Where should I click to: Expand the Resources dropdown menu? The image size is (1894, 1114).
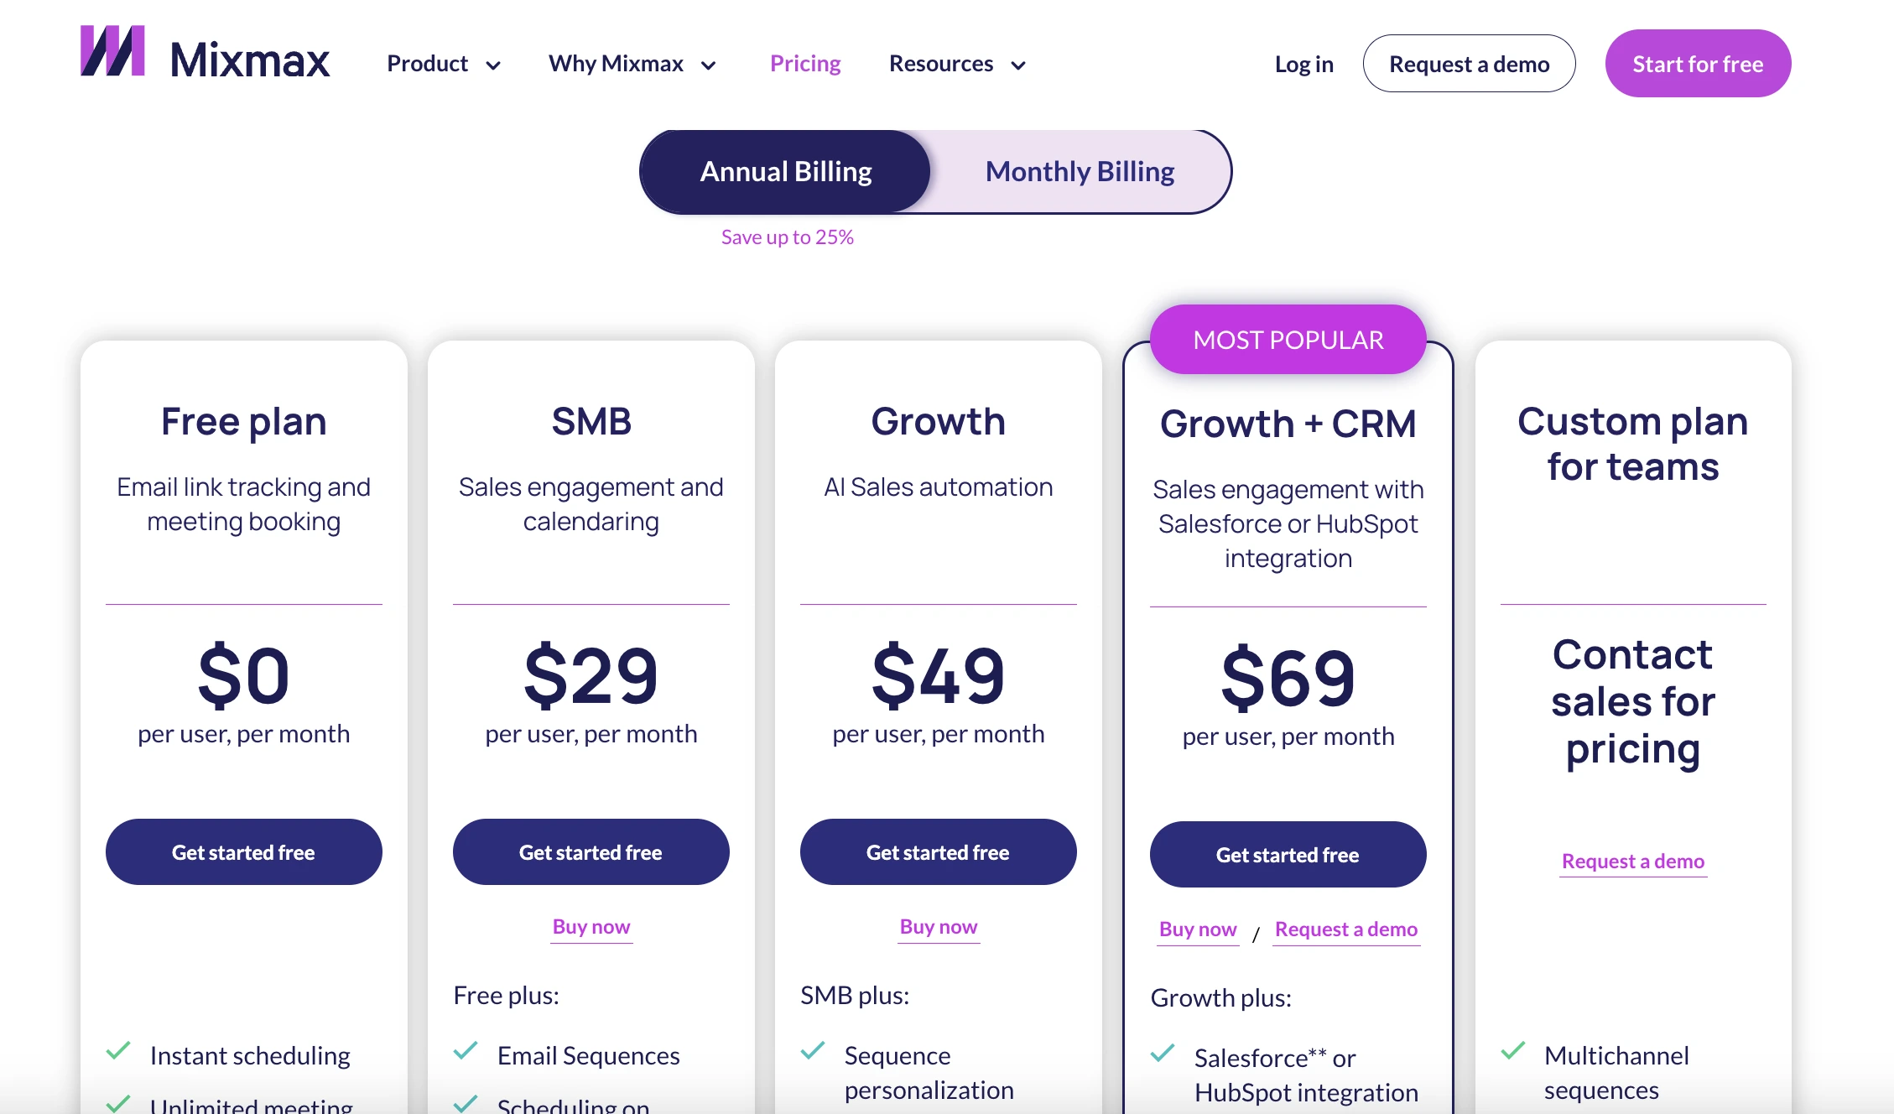[x=956, y=64]
